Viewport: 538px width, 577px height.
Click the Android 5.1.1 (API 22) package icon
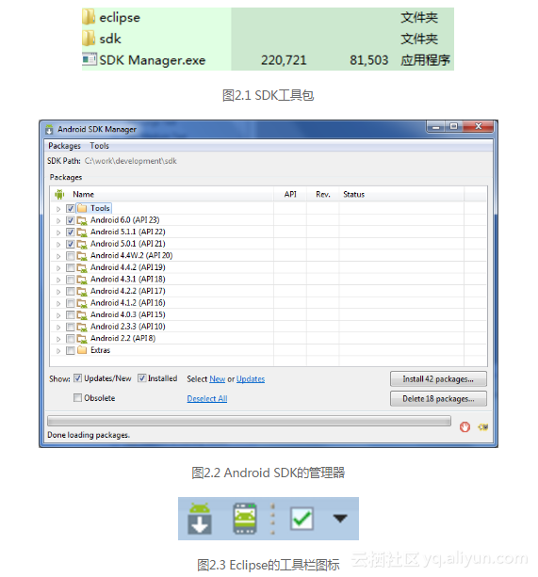click(82, 232)
